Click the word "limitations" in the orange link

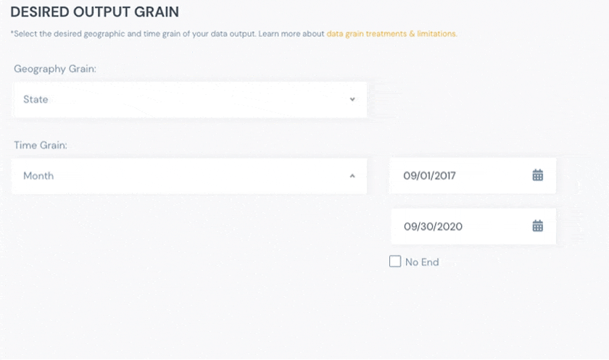(436, 33)
